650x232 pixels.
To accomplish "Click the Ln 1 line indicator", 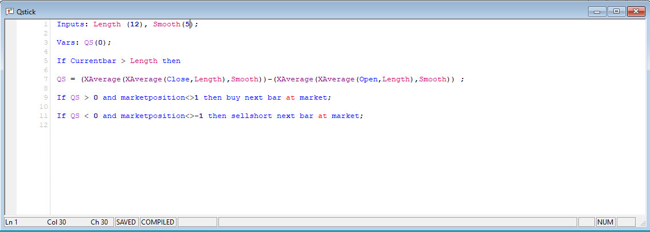I will (11, 222).
